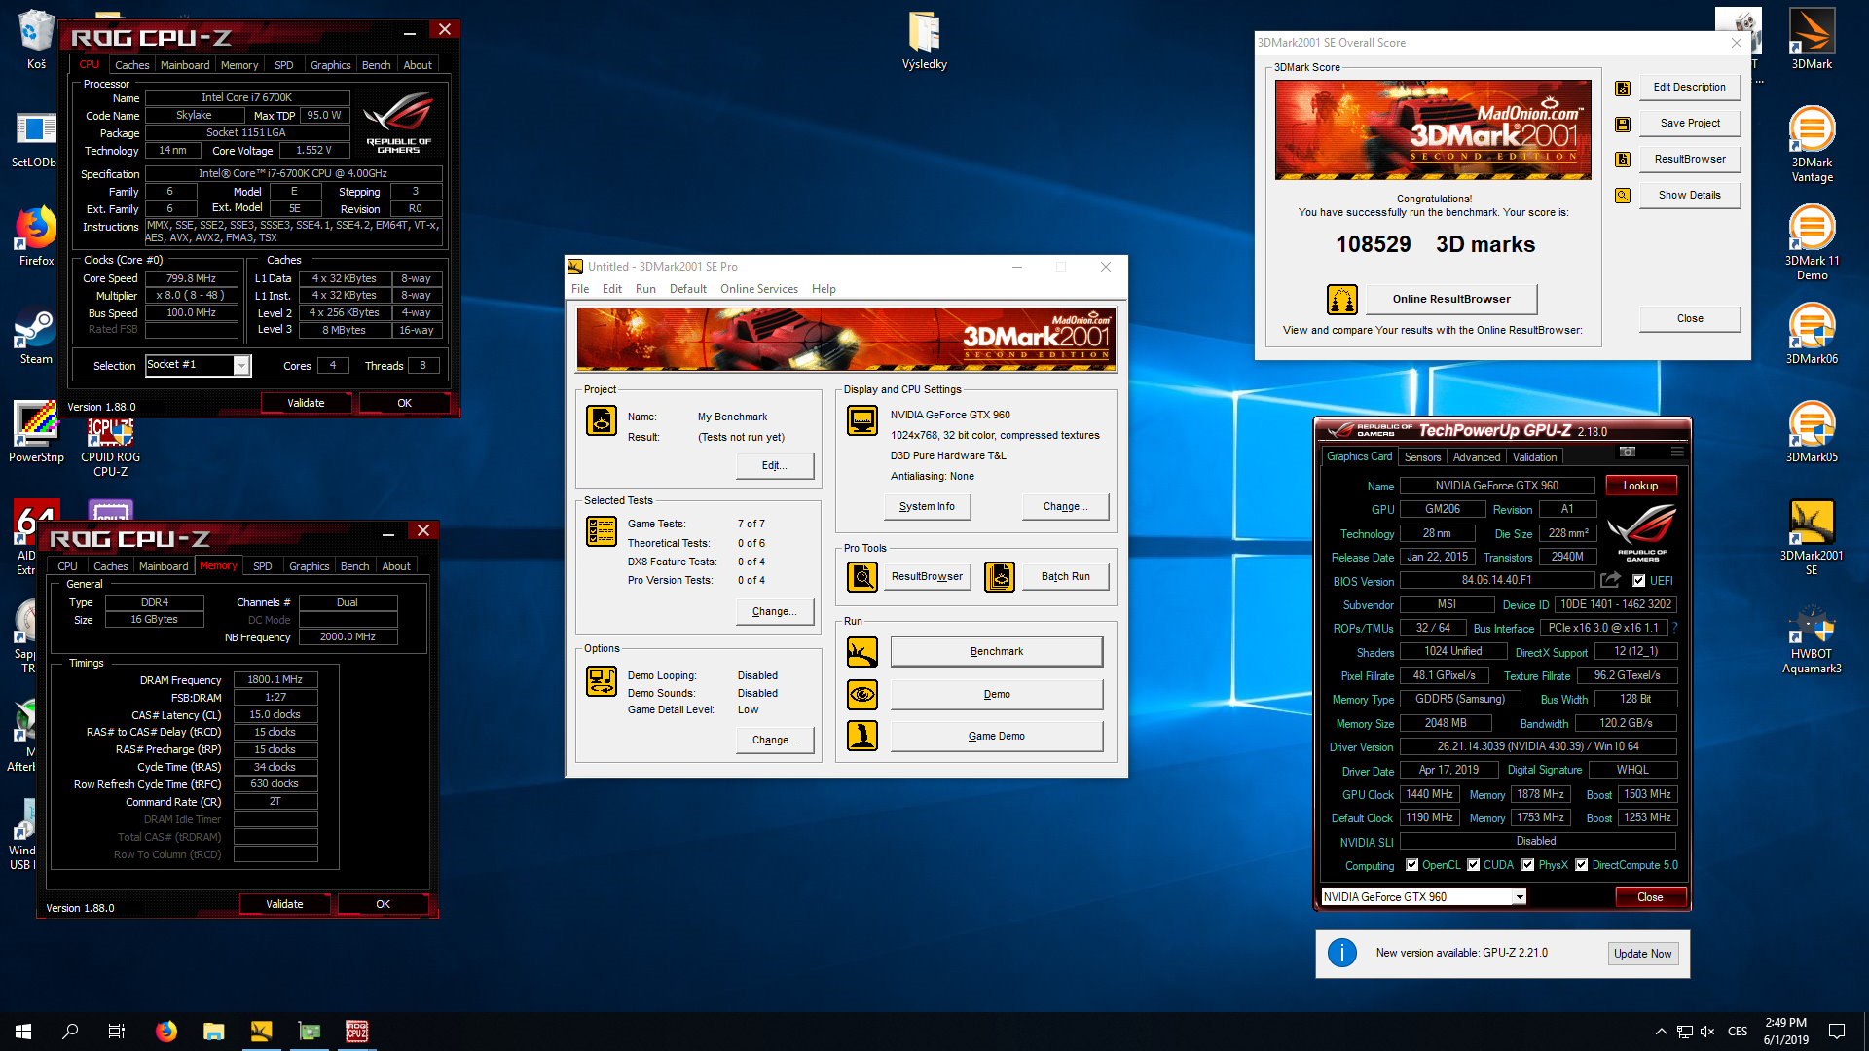Click the Batch Run icon in Pro Tools
This screenshot has height=1051, width=1869.
[1000, 577]
